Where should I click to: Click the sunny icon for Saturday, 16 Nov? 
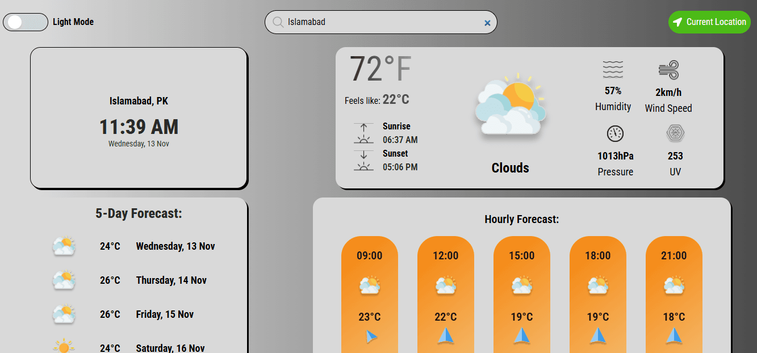[64, 347]
